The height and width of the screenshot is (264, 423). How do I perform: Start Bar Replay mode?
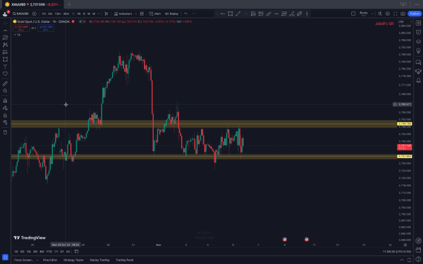tap(172, 14)
